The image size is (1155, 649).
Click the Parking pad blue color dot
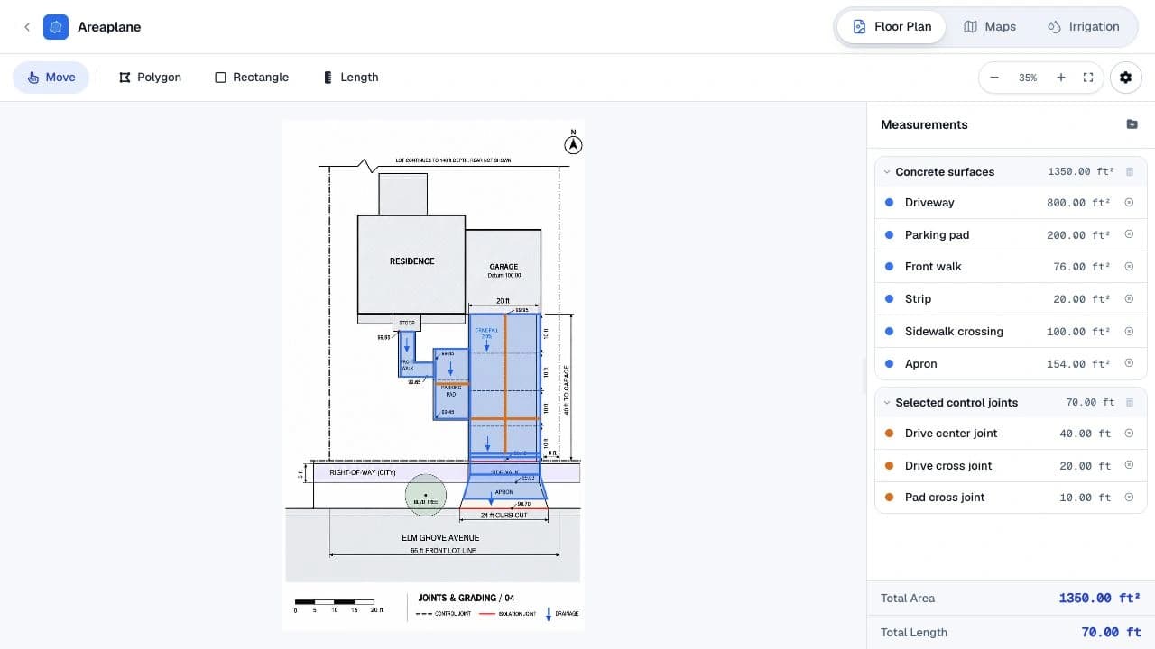890,234
